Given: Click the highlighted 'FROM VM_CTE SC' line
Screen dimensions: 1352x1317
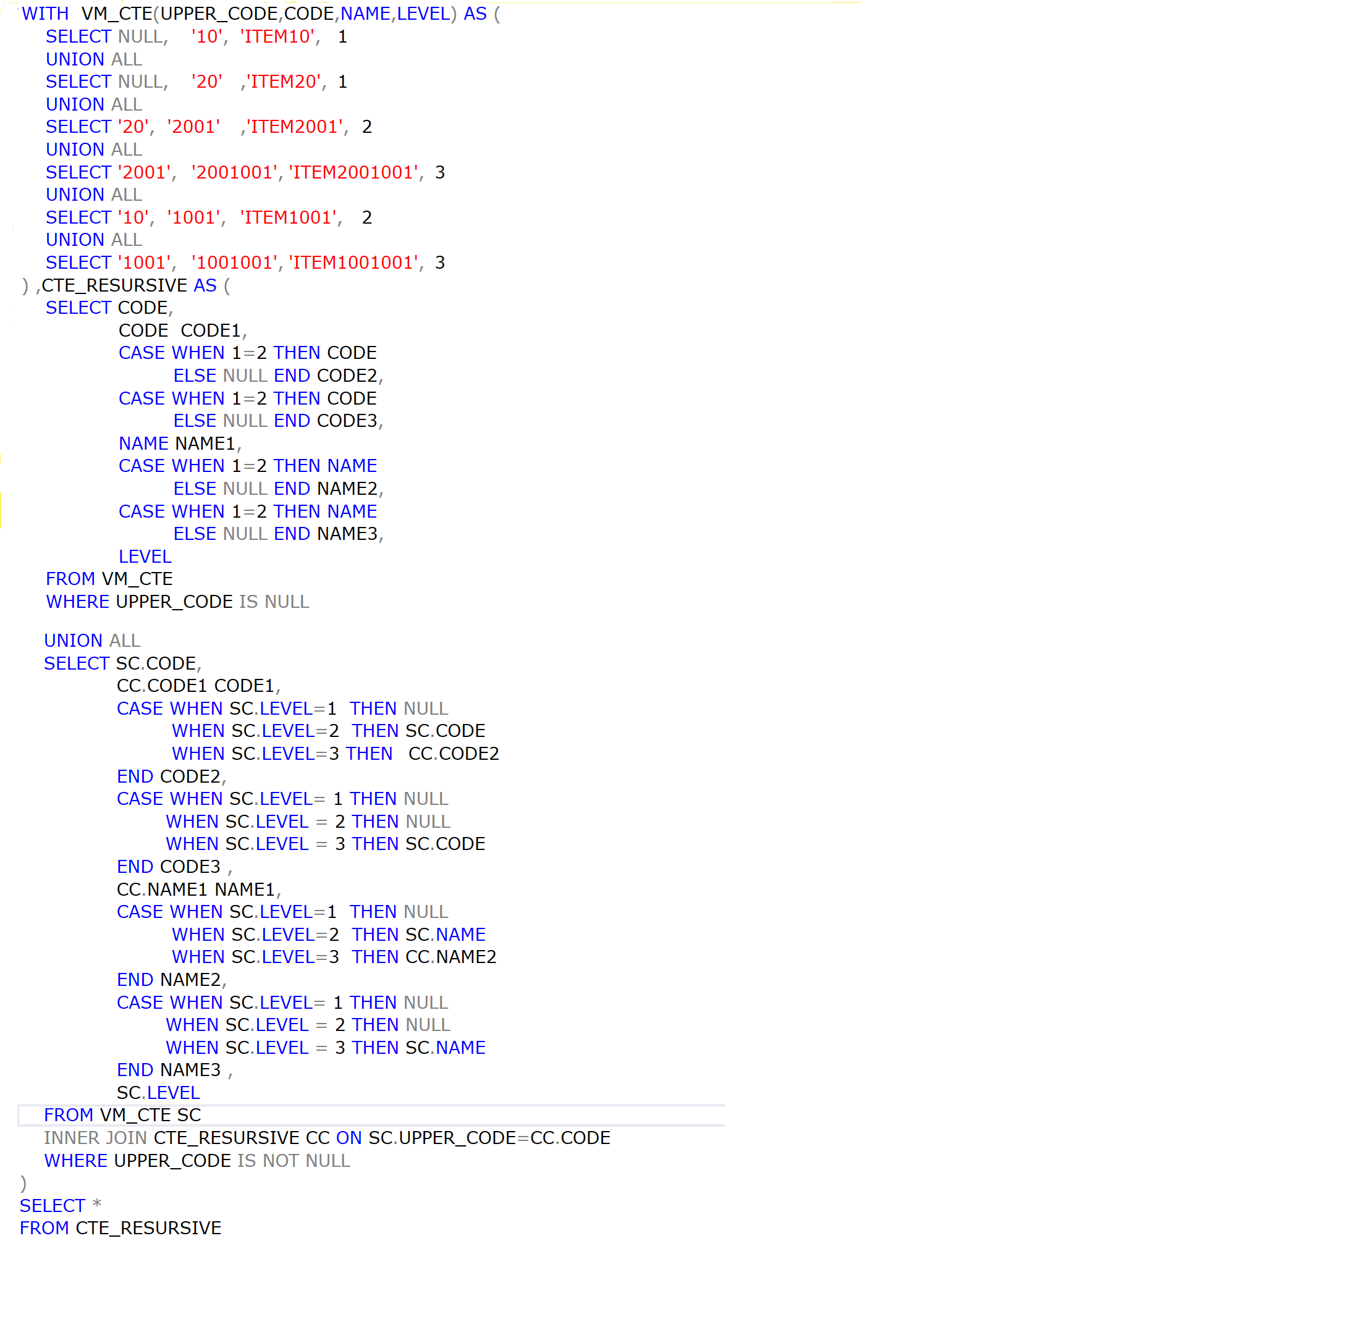Looking at the screenshot, I should tap(122, 1115).
